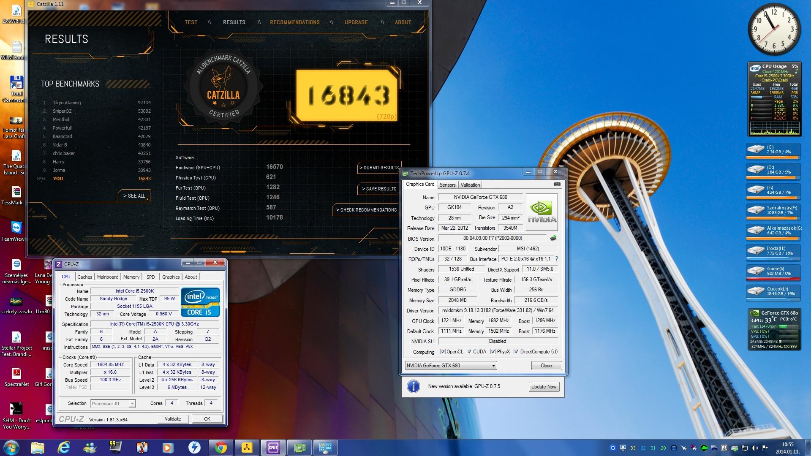Click CHECK RECOMMENDATIONS button
Image resolution: width=811 pixels, height=456 pixels.
point(366,210)
